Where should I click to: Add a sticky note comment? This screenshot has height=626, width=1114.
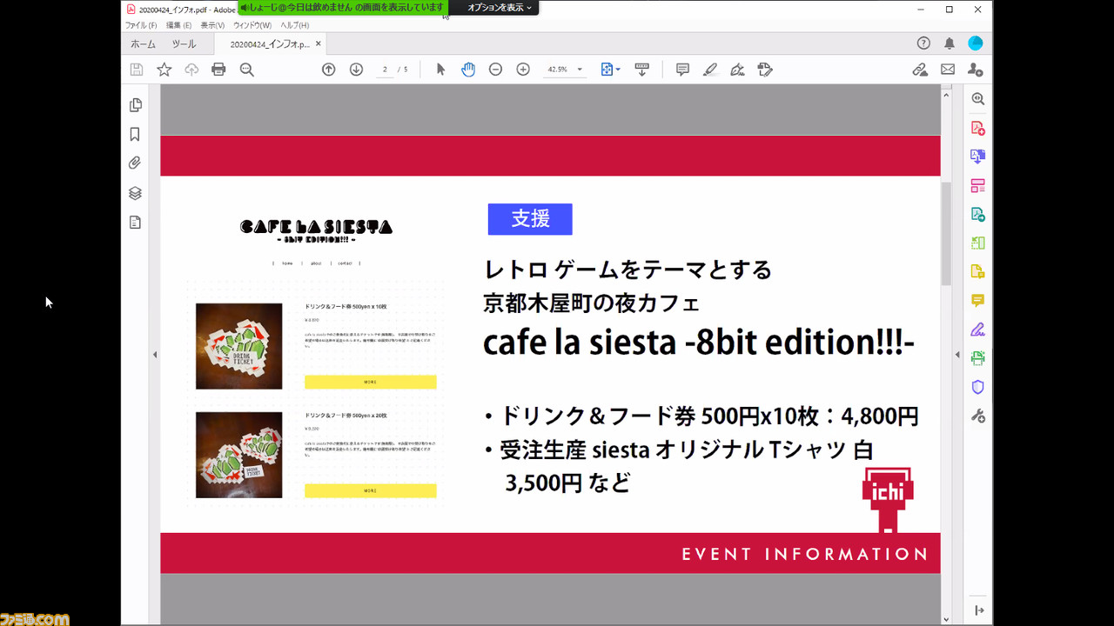(x=682, y=70)
